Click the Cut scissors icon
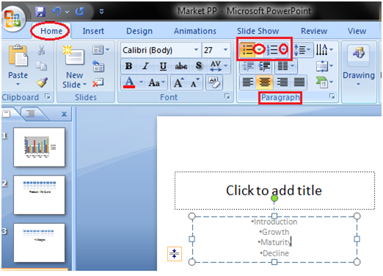Image resolution: width=383 pixels, height=276 pixels. click(42, 50)
